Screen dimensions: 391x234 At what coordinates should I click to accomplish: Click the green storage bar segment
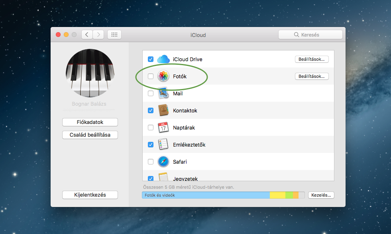[x=289, y=195]
